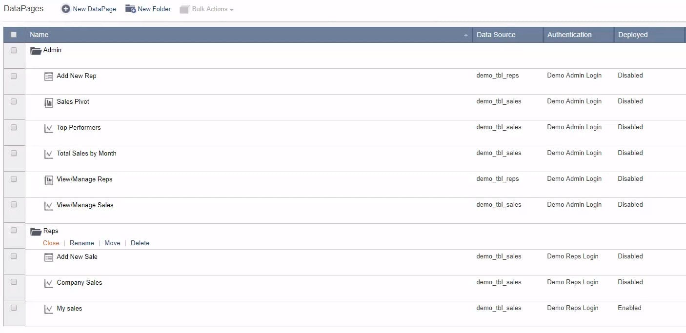The image size is (686, 333).
Task: Click the Sales Pivot report icon
Action: (x=48, y=102)
